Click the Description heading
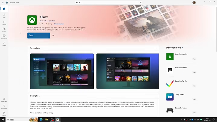This screenshot has width=217, height=122. click(x=35, y=96)
